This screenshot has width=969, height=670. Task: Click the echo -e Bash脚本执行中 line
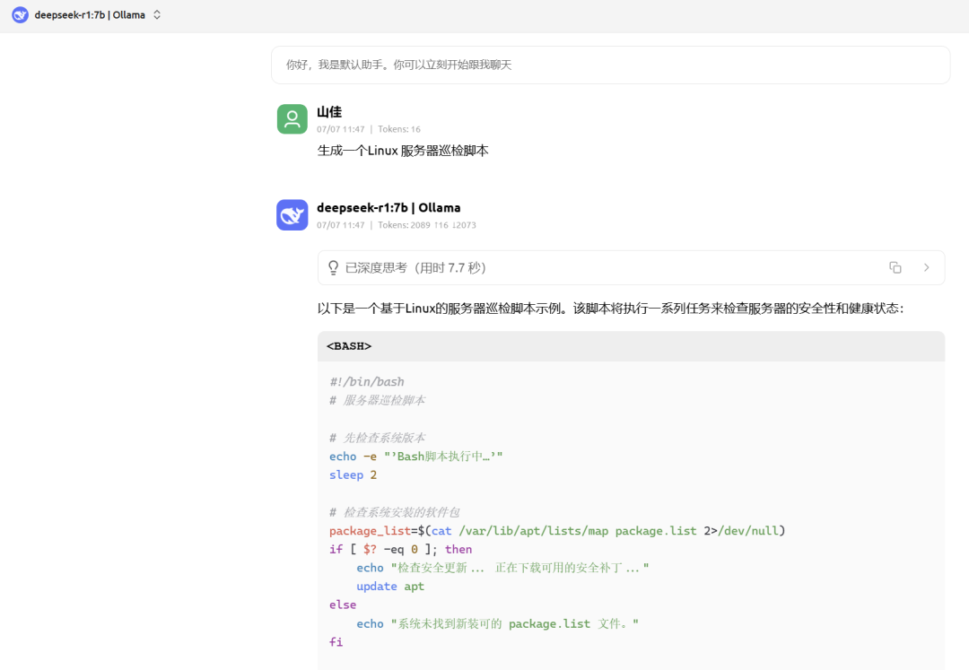[416, 457]
